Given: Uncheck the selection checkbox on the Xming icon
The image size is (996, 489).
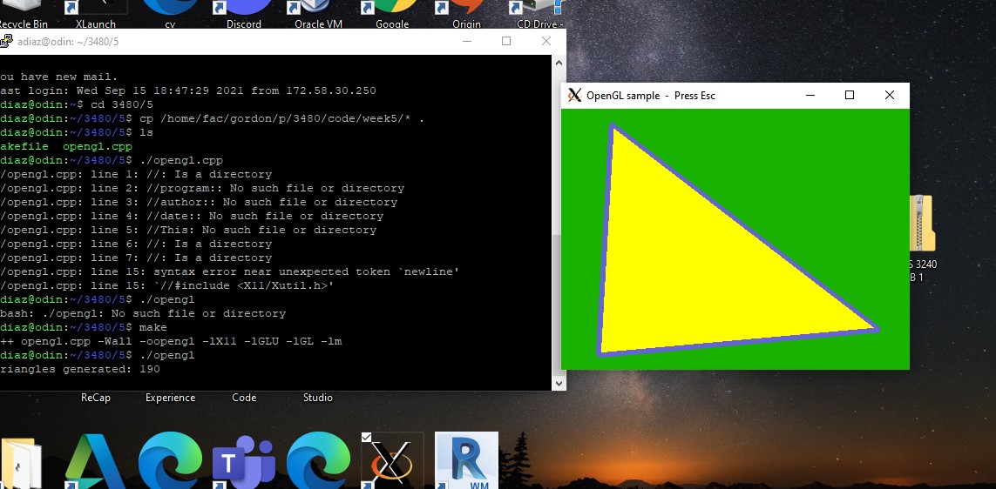Looking at the screenshot, I should (x=366, y=437).
